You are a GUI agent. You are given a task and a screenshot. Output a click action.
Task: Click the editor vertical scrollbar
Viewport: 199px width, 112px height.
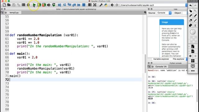tap(145, 63)
